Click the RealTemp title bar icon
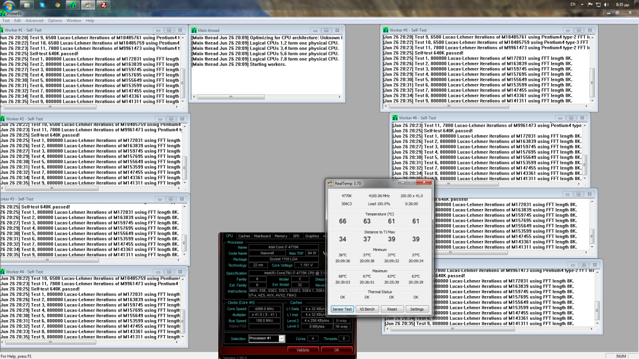 pos(331,183)
